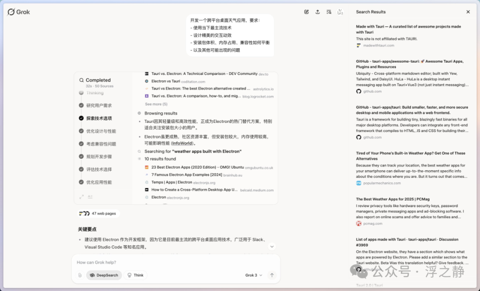The height and width of the screenshot is (291, 480).
Task: Click the Completed search magnifier icon
Action: click(81, 80)
